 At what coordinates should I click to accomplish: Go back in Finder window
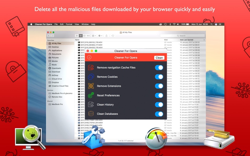click(x=49, y=36)
